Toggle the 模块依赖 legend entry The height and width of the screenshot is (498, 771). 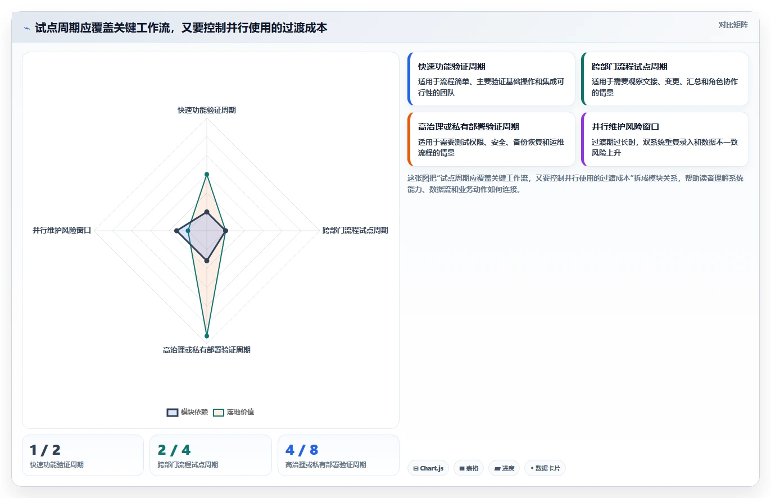(x=188, y=412)
